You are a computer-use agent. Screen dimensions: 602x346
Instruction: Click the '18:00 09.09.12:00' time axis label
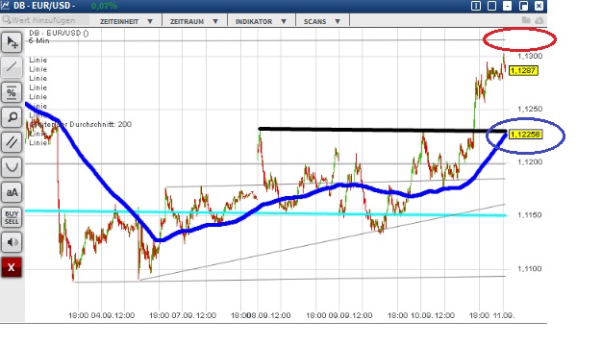coord(339,315)
